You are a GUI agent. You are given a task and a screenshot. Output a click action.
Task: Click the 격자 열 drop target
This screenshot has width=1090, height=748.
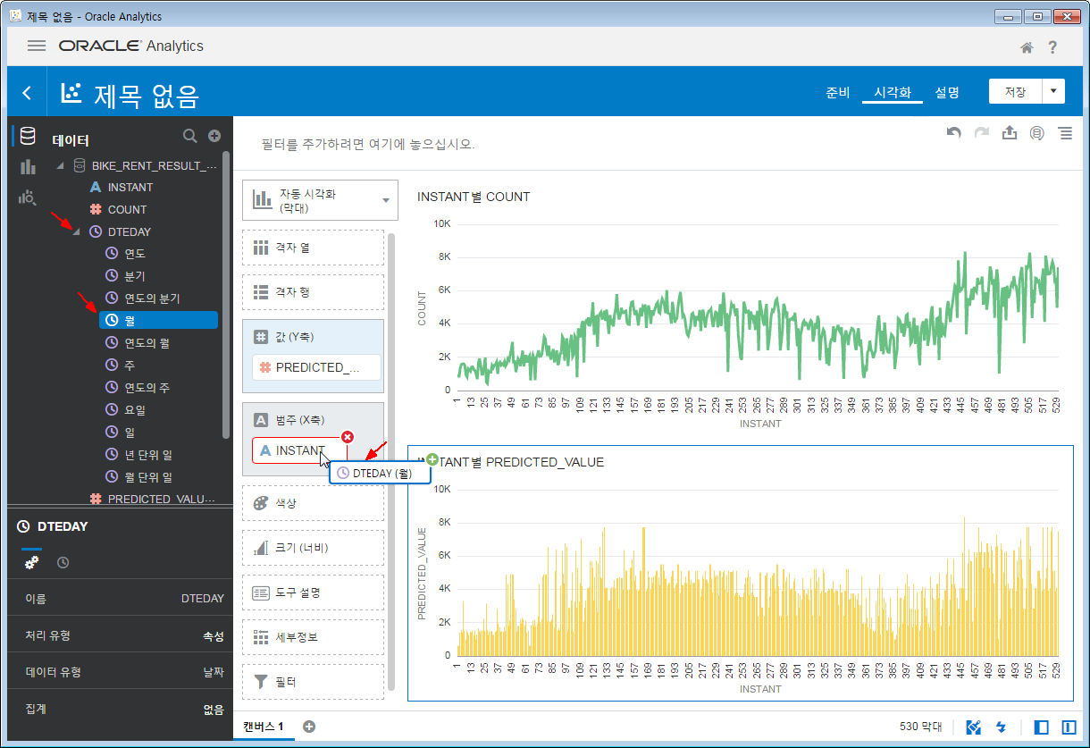pos(313,248)
